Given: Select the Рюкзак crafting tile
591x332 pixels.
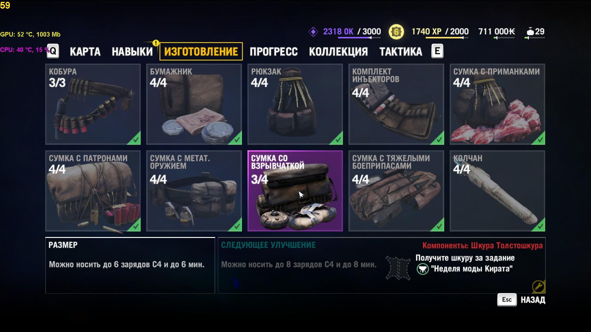Looking at the screenshot, I should 295,104.
